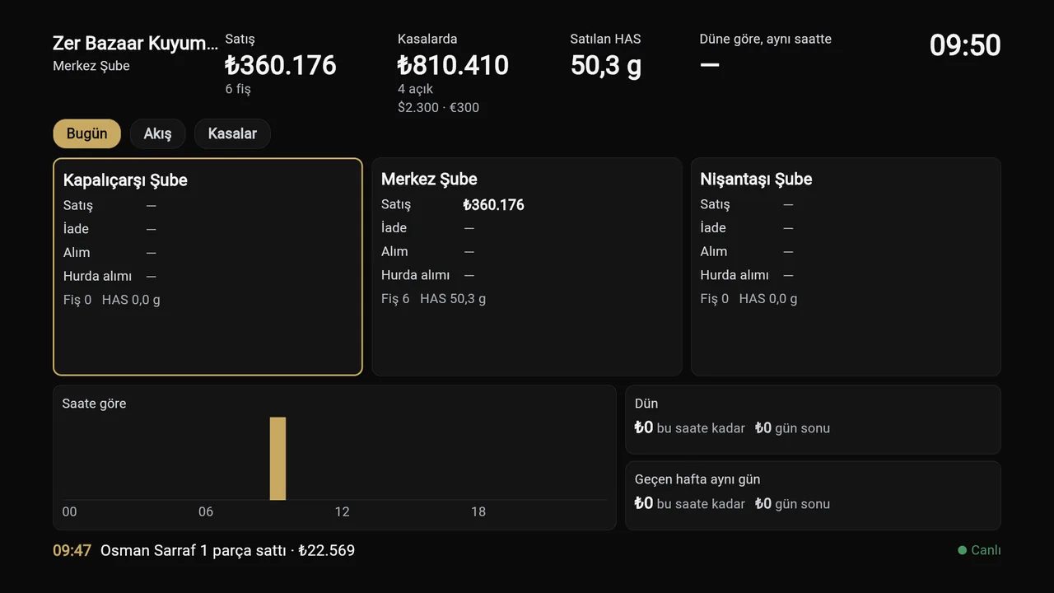The width and height of the screenshot is (1054, 593).
Task: Click the '18' hour label on chart axis
Action: pos(478,511)
